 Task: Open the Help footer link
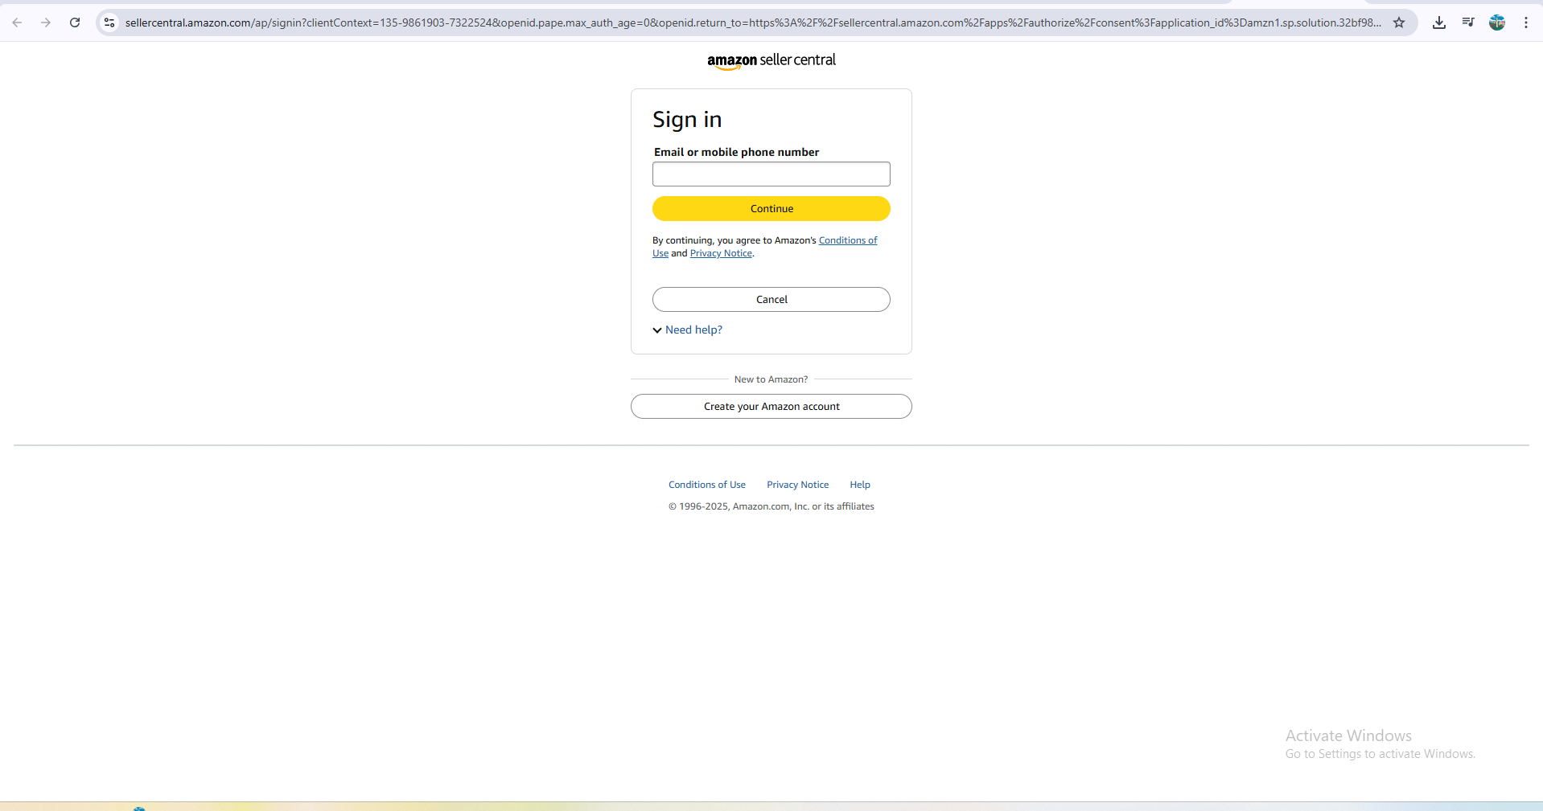click(x=859, y=484)
